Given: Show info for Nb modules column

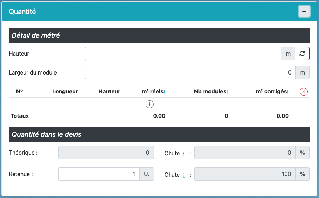Looking at the screenshot, I should [227, 92].
